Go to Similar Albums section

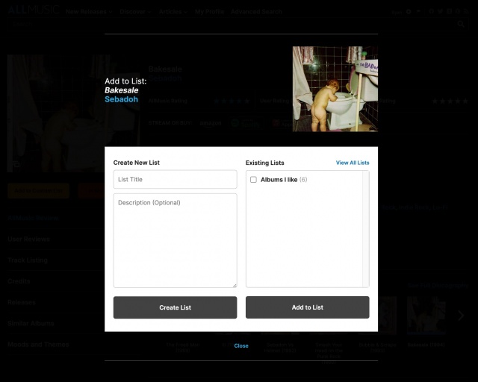point(31,323)
